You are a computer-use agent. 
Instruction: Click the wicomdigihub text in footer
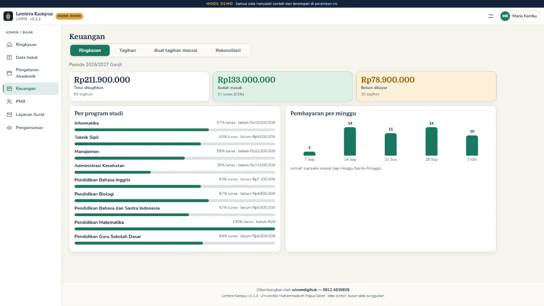point(304,290)
